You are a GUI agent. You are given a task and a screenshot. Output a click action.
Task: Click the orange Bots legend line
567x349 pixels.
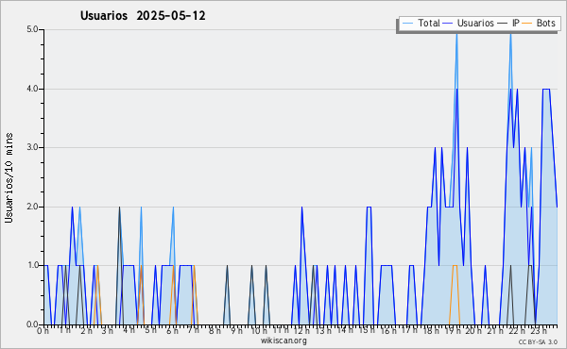coord(528,24)
